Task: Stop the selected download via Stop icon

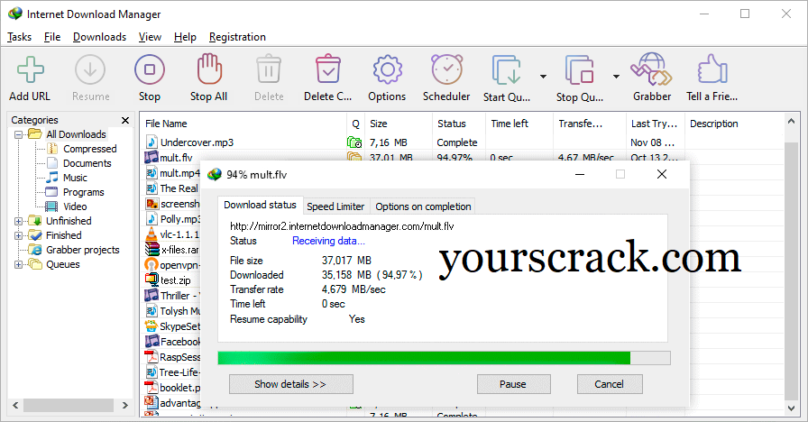Action: (150, 69)
